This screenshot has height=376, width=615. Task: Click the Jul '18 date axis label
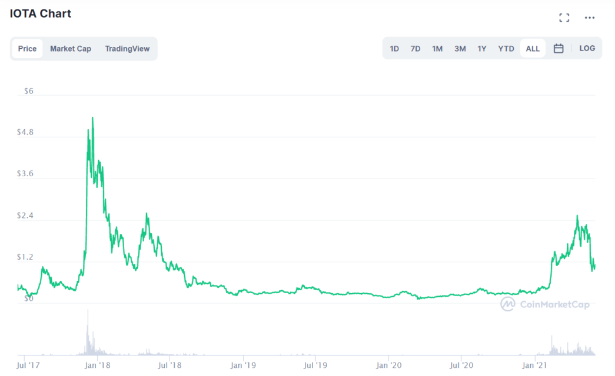[x=169, y=365]
